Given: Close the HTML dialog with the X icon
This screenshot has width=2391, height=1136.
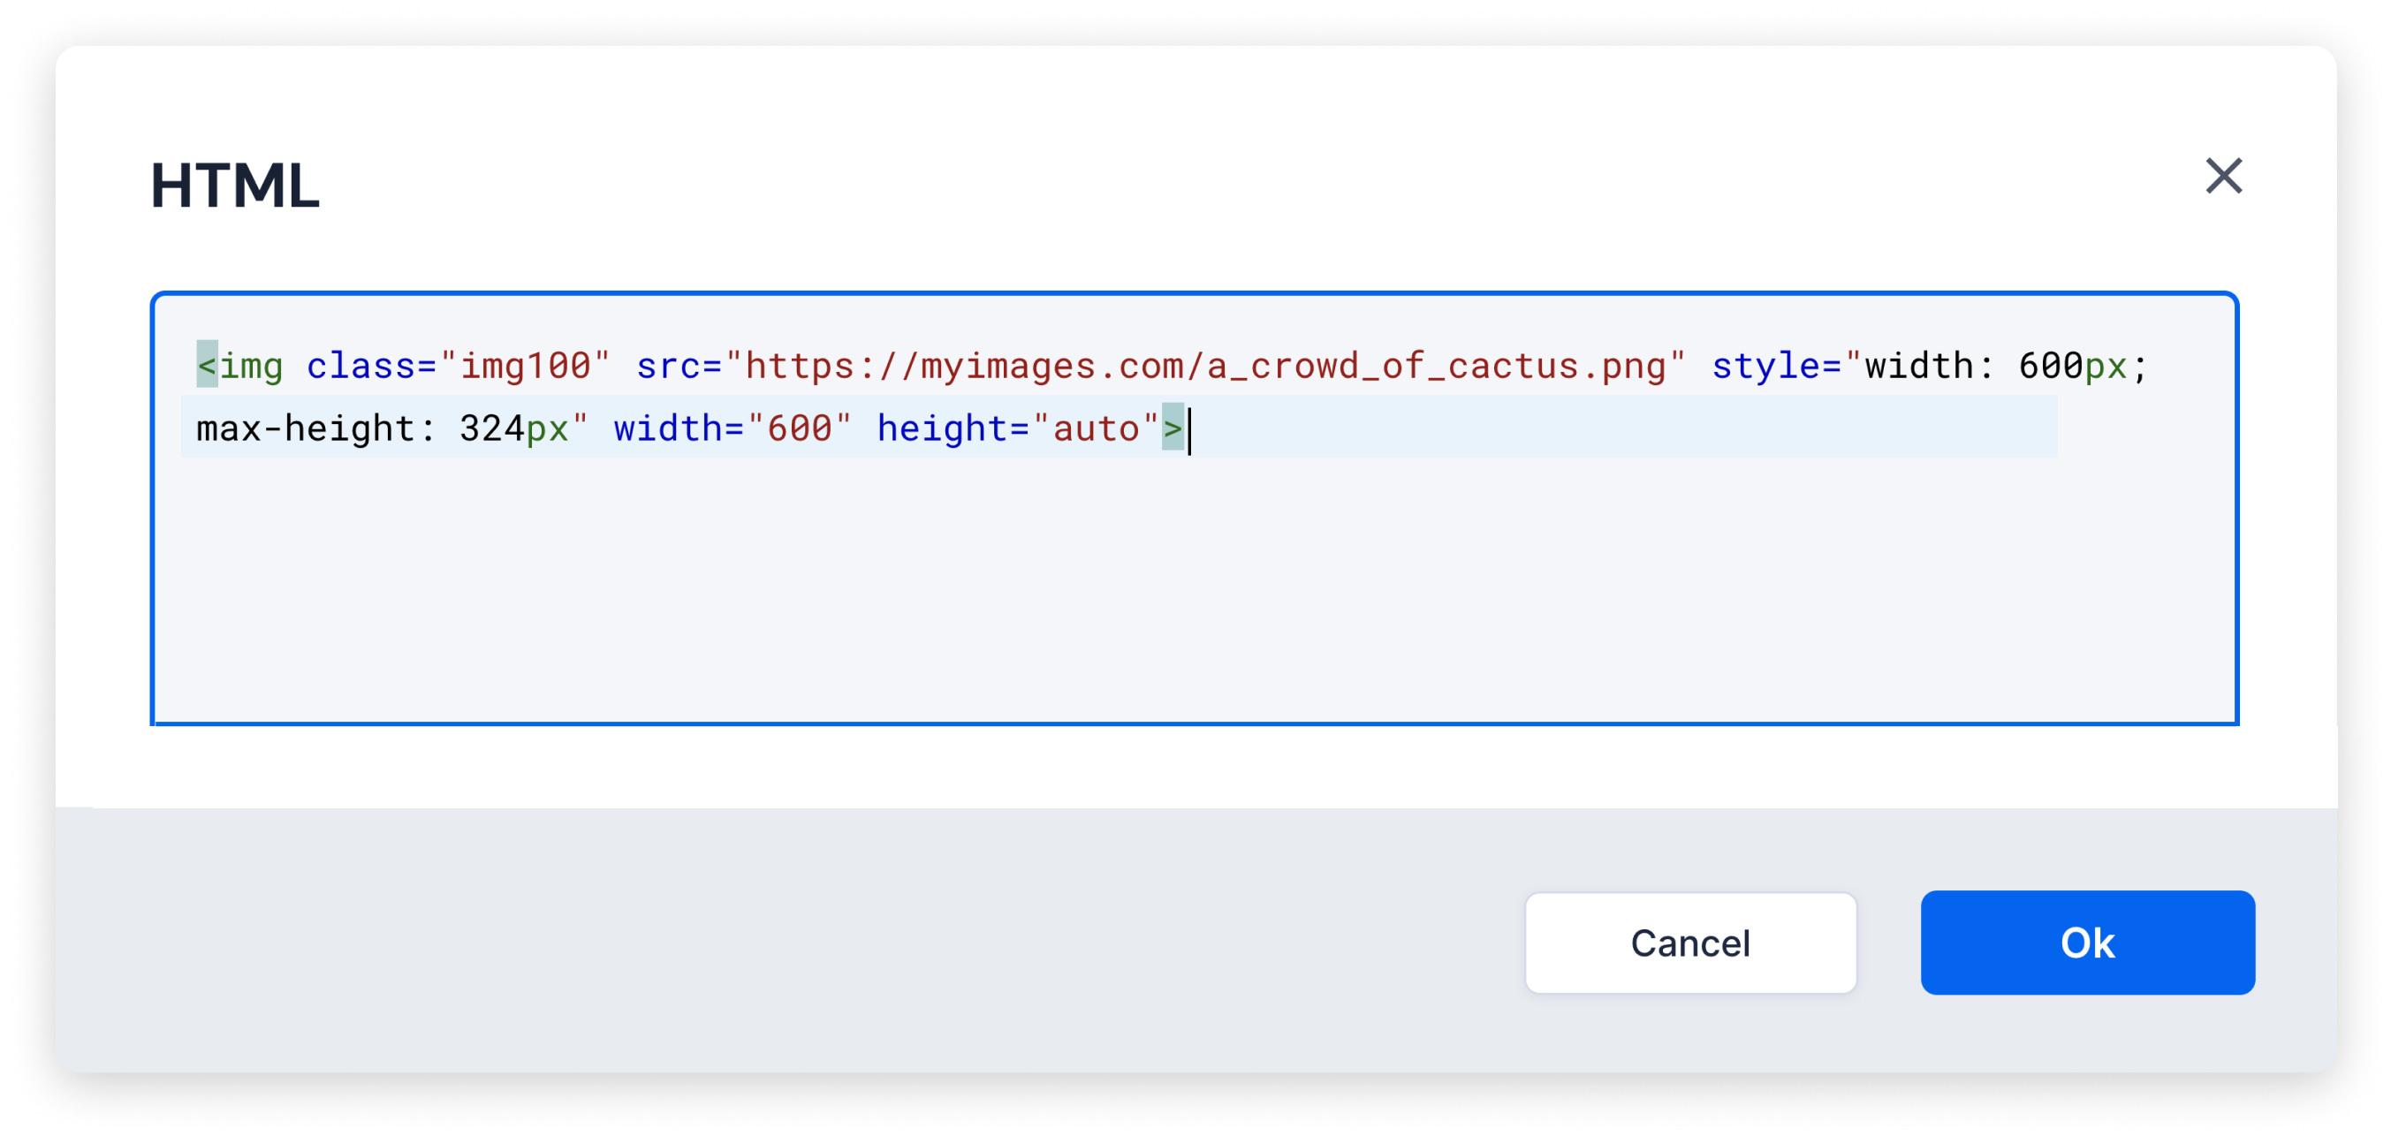Looking at the screenshot, I should click(2223, 176).
